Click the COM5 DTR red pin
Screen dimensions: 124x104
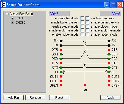pos(61,50)
